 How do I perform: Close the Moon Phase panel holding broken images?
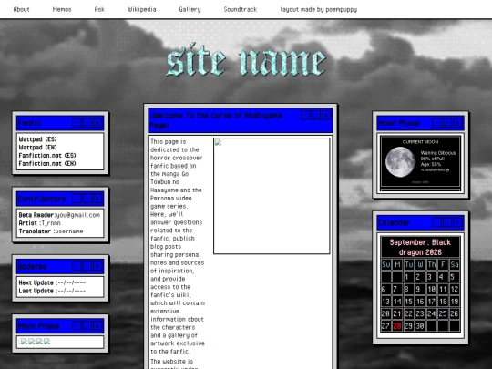tap(97, 326)
